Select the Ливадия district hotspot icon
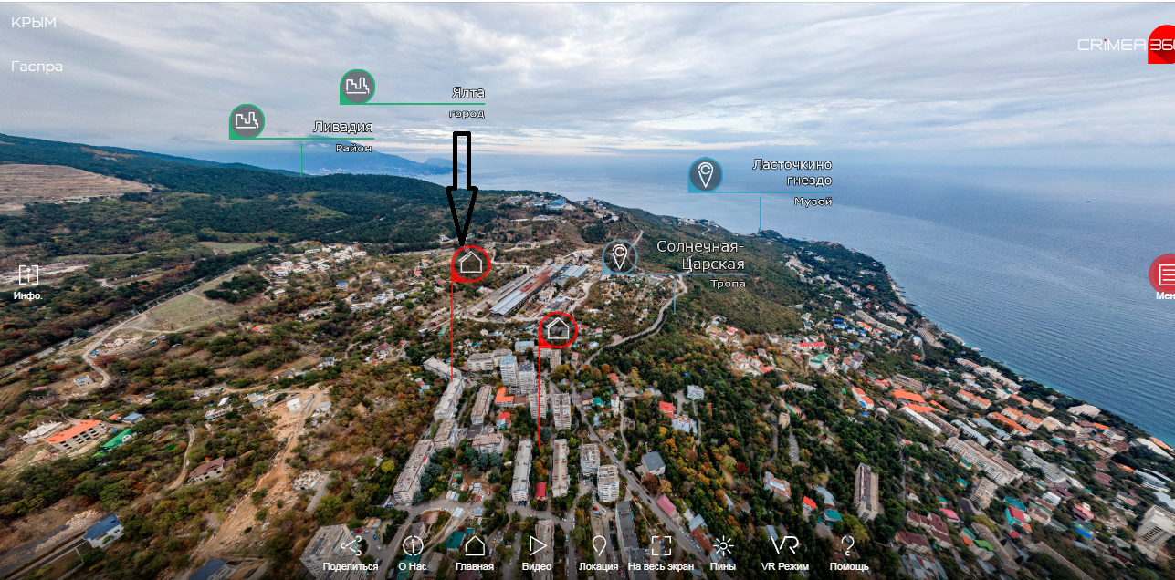This screenshot has width=1175, height=580. tap(247, 120)
